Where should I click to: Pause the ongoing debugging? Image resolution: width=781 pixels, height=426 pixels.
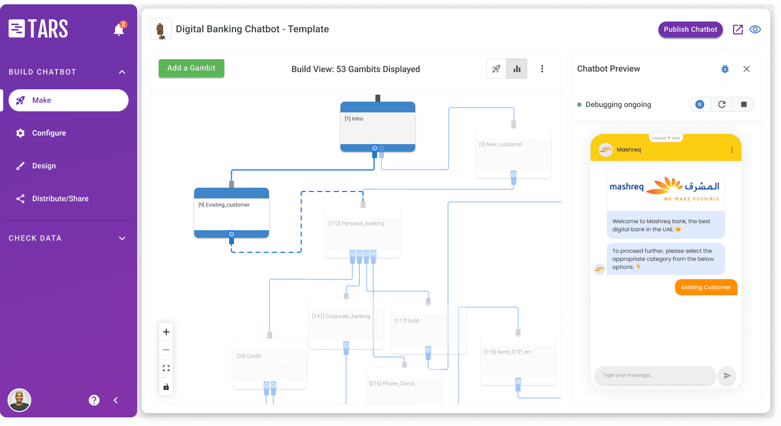700,104
